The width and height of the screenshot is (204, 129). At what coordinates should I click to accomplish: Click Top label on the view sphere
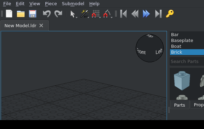pos(150,35)
